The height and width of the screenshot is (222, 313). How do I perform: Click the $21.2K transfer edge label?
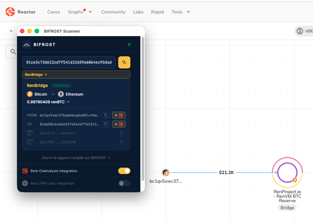pyautogui.click(x=227, y=172)
